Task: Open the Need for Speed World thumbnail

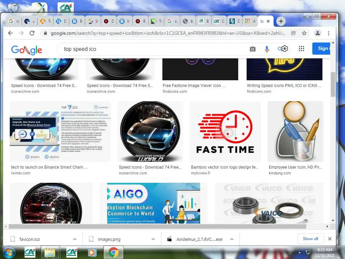Action: pos(150,132)
